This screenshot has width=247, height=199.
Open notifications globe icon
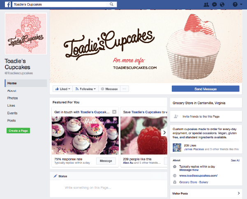222,5
